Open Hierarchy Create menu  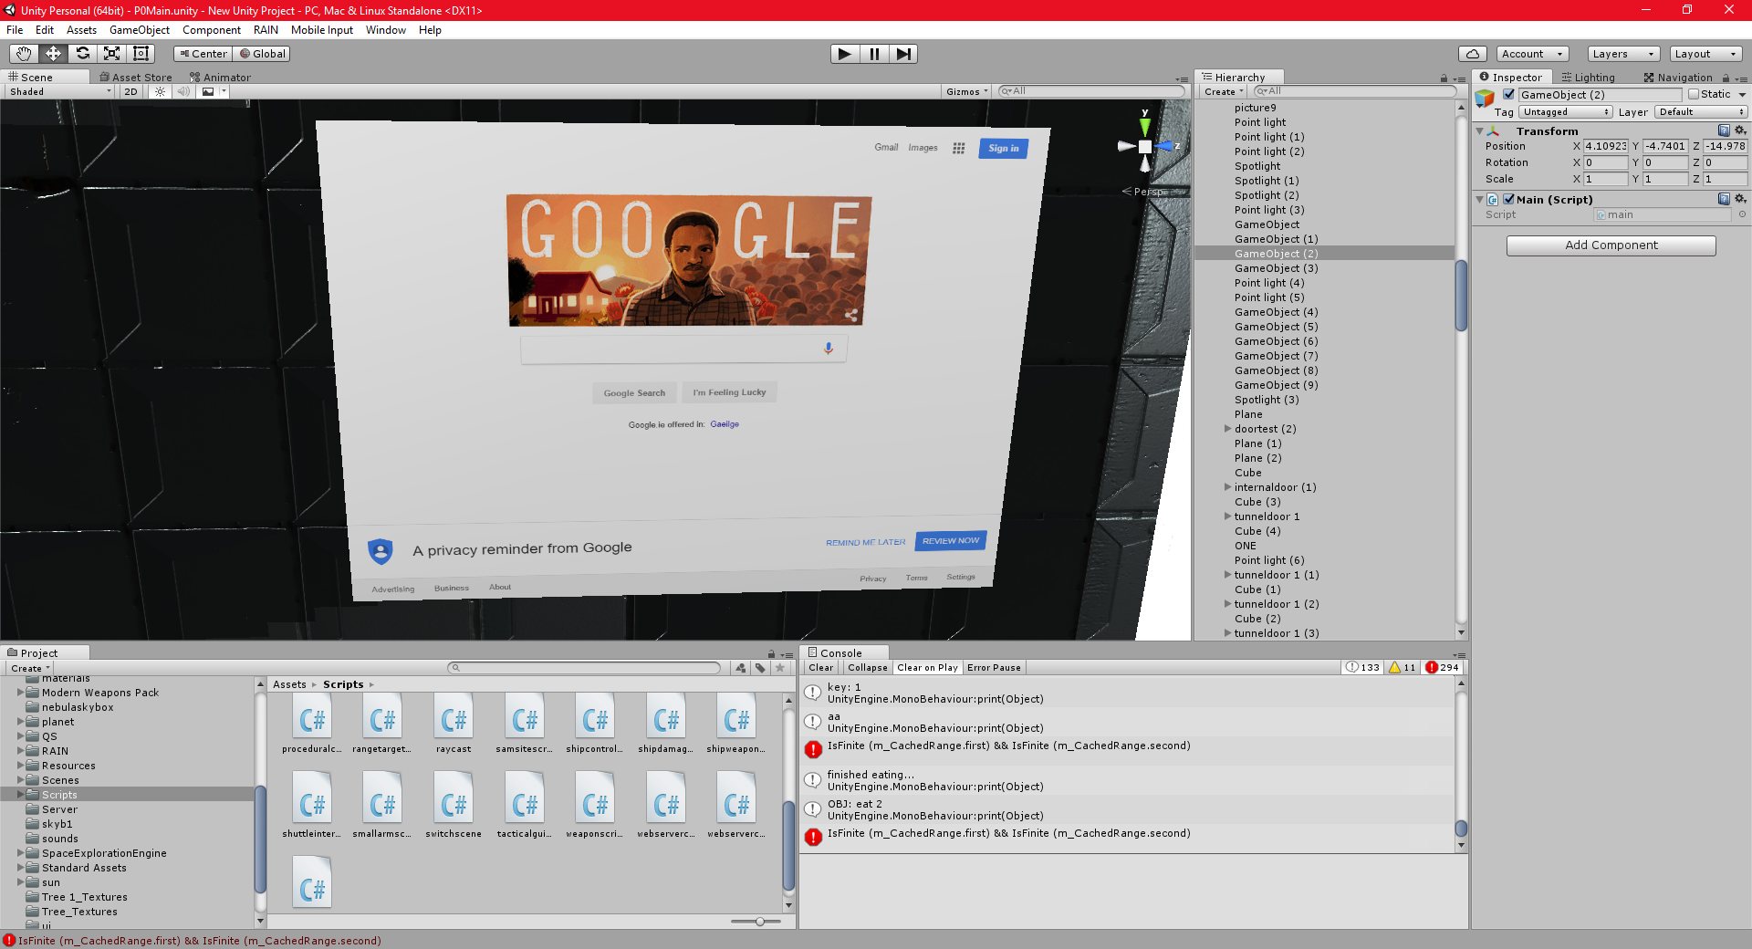tap(1223, 91)
